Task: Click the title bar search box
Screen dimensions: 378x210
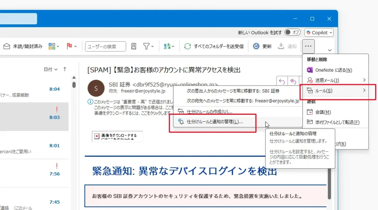Action: [18, 18]
